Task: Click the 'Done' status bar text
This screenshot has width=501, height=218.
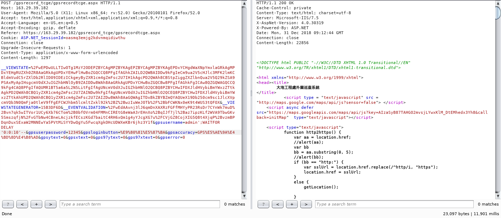Action: (x=7, y=214)
